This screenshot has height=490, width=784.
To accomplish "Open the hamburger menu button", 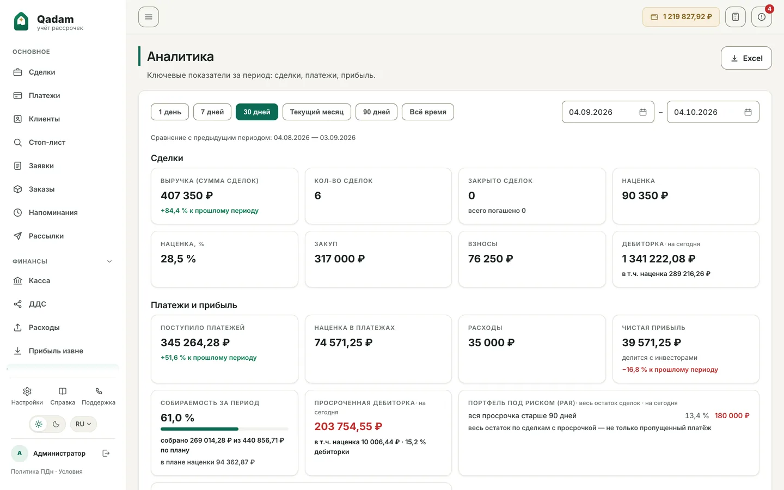I will (149, 17).
